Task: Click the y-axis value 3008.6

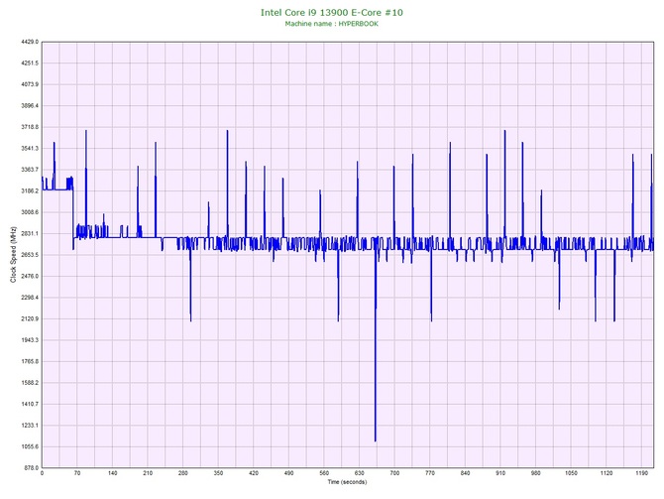Action: [30, 212]
